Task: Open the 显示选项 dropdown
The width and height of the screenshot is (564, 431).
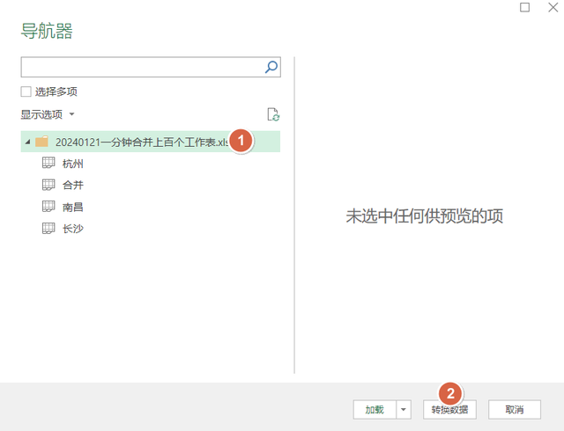Action: (x=48, y=114)
